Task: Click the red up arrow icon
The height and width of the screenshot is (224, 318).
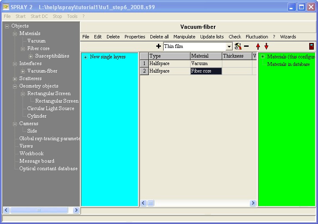Action: [258, 46]
